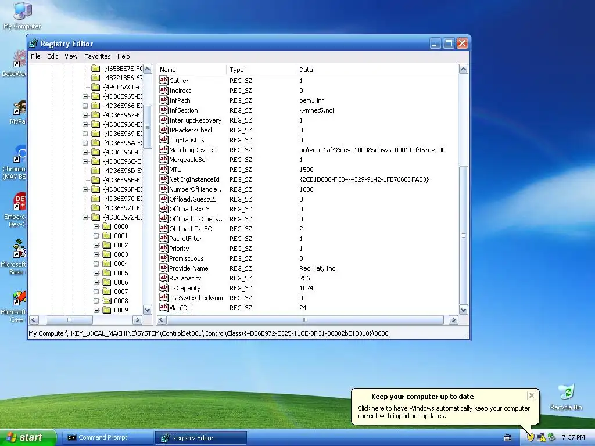
Task: Click the folder icon of key 0000
Action: click(x=107, y=226)
